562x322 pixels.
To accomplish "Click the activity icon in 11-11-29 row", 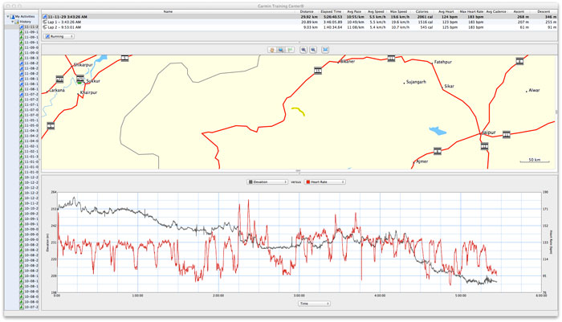I will [x=45, y=17].
